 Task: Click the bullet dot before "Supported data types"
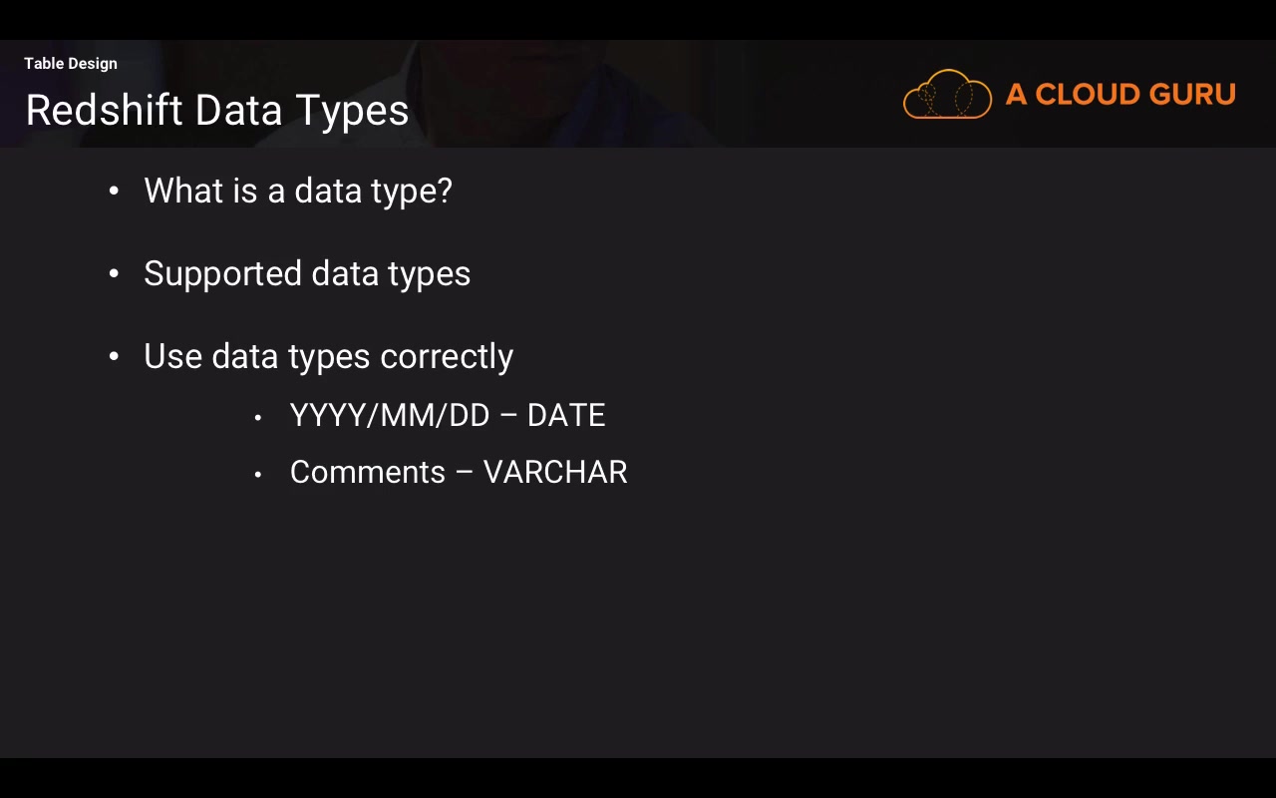tap(114, 273)
